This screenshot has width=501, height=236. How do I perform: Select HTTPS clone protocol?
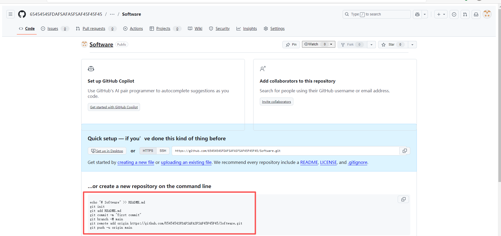click(148, 151)
